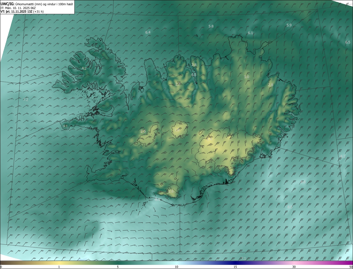Click the 4.2 value label in the Westfjords
The width and height of the screenshot is (353, 269).
pyautogui.click(x=84, y=68)
